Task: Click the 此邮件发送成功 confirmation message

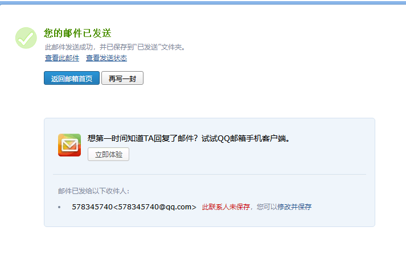Action: coord(115,47)
